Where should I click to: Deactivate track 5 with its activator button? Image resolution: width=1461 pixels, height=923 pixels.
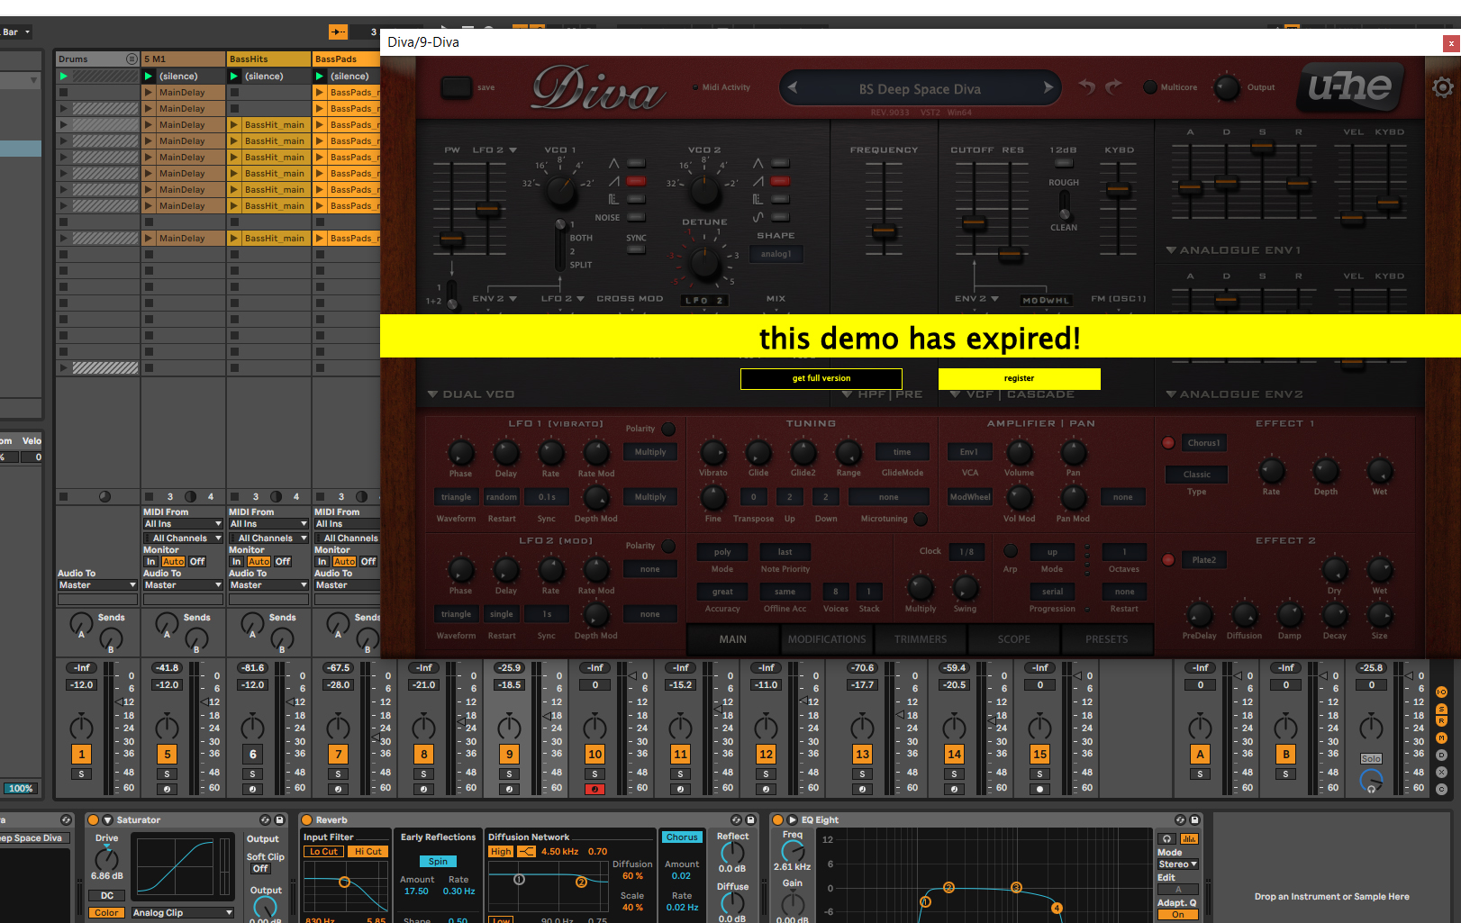point(168,755)
